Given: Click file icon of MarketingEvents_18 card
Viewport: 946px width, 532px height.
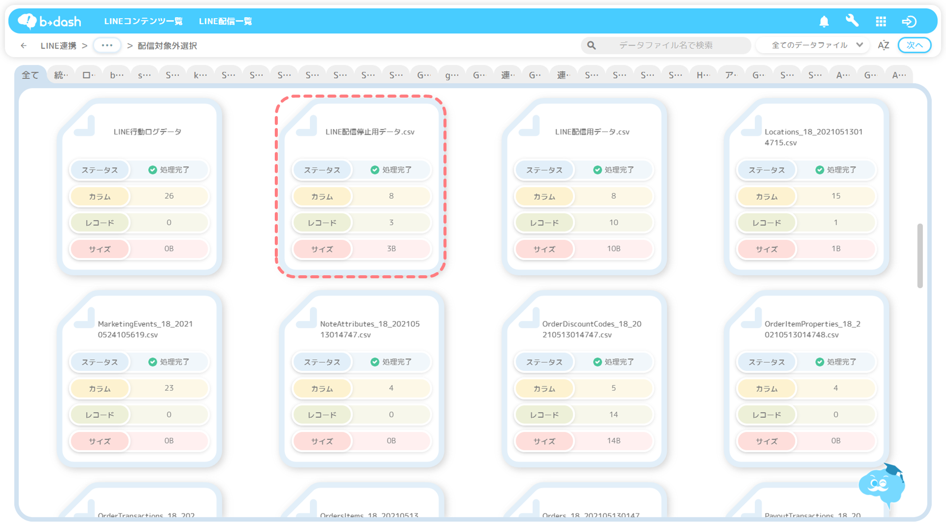Looking at the screenshot, I should tap(85, 318).
